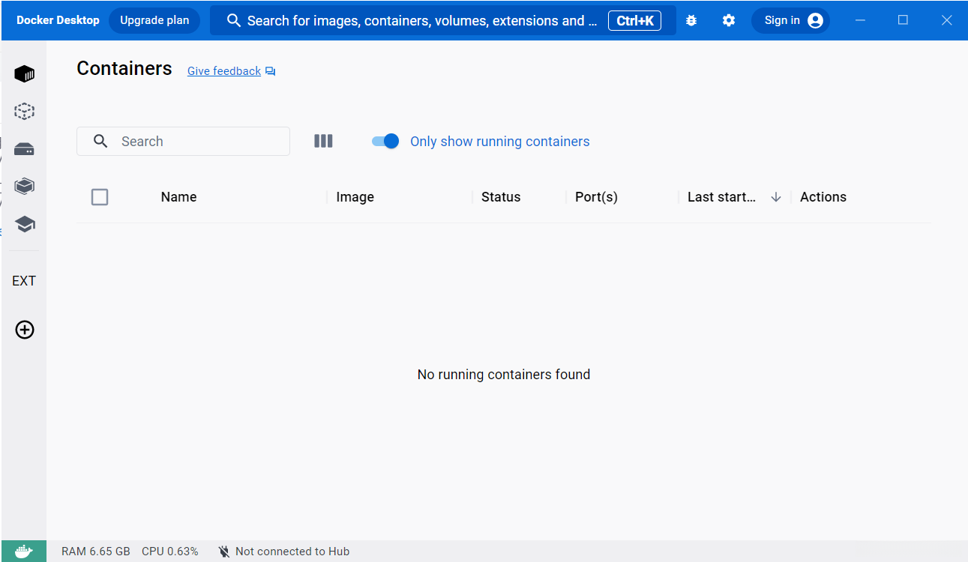This screenshot has height=562, width=968.
Task: Focus the containers Search field
Action: 183,141
